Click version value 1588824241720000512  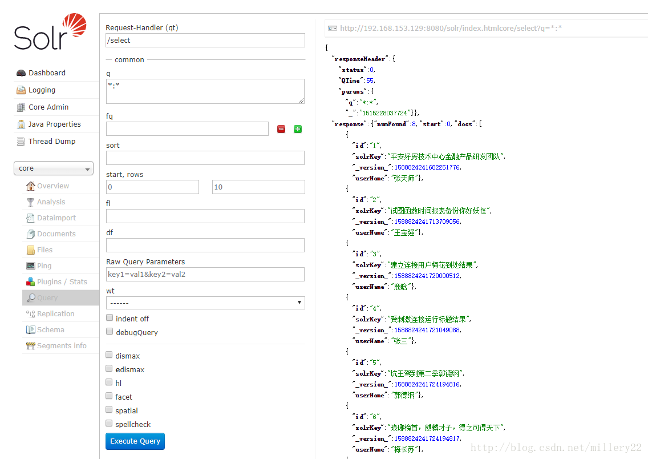(427, 276)
